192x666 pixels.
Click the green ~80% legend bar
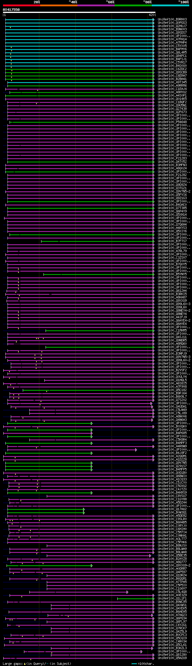[133, 5]
